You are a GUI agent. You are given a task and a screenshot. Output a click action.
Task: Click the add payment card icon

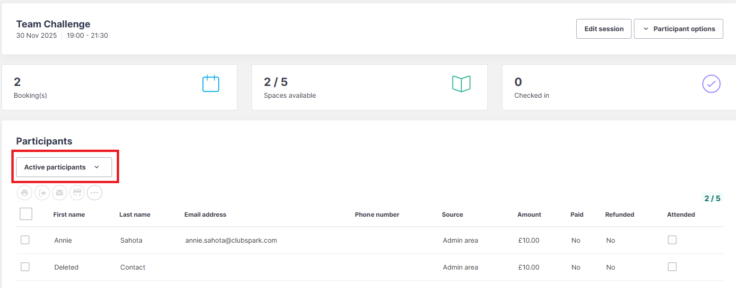pyautogui.click(x=77, y=193)
